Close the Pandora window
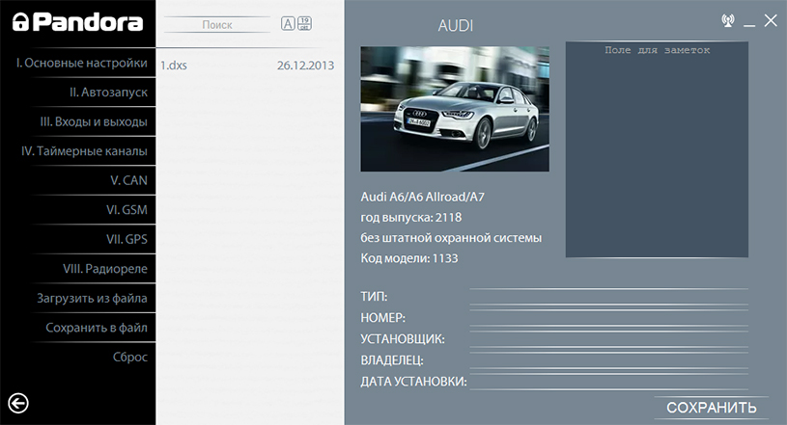This screenshot has height=425, width=787. pos(771,20)
